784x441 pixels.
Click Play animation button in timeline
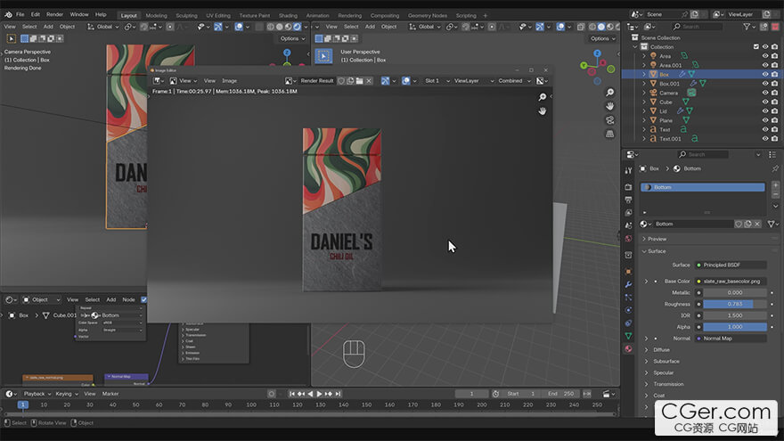(x=320, y=394)
